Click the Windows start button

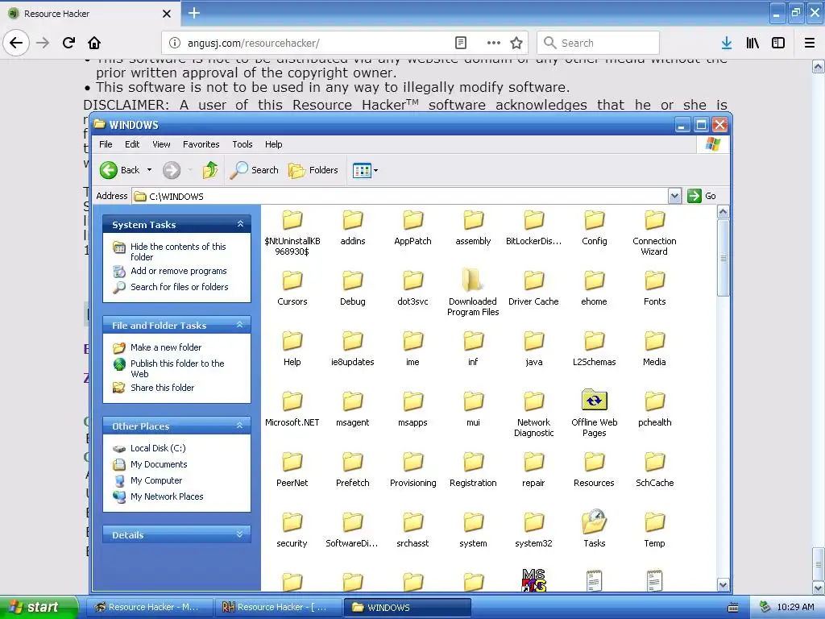39,607
